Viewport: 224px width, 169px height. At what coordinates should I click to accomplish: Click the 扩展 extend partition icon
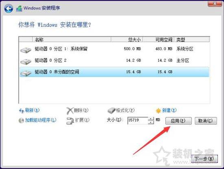70,121
